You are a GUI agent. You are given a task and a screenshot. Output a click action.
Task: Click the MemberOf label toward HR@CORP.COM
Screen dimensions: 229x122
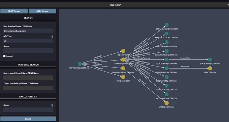185,67
